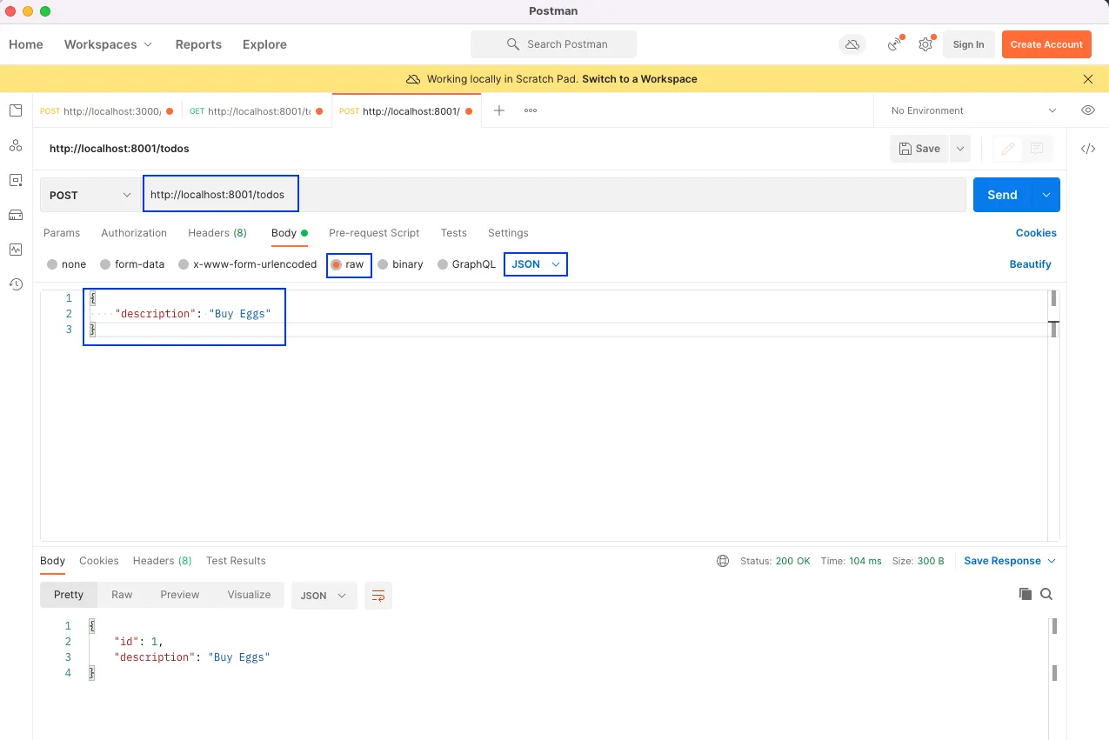Open the tab options ellipsis menu
The image size is (1109, 740).
531,110
